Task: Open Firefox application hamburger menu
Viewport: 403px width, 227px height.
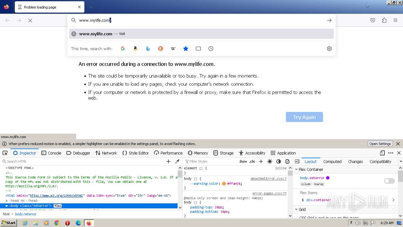Action: coord(395,20)
